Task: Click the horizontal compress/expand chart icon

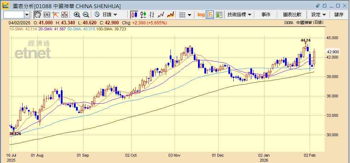Action: (x=64, y=15)
